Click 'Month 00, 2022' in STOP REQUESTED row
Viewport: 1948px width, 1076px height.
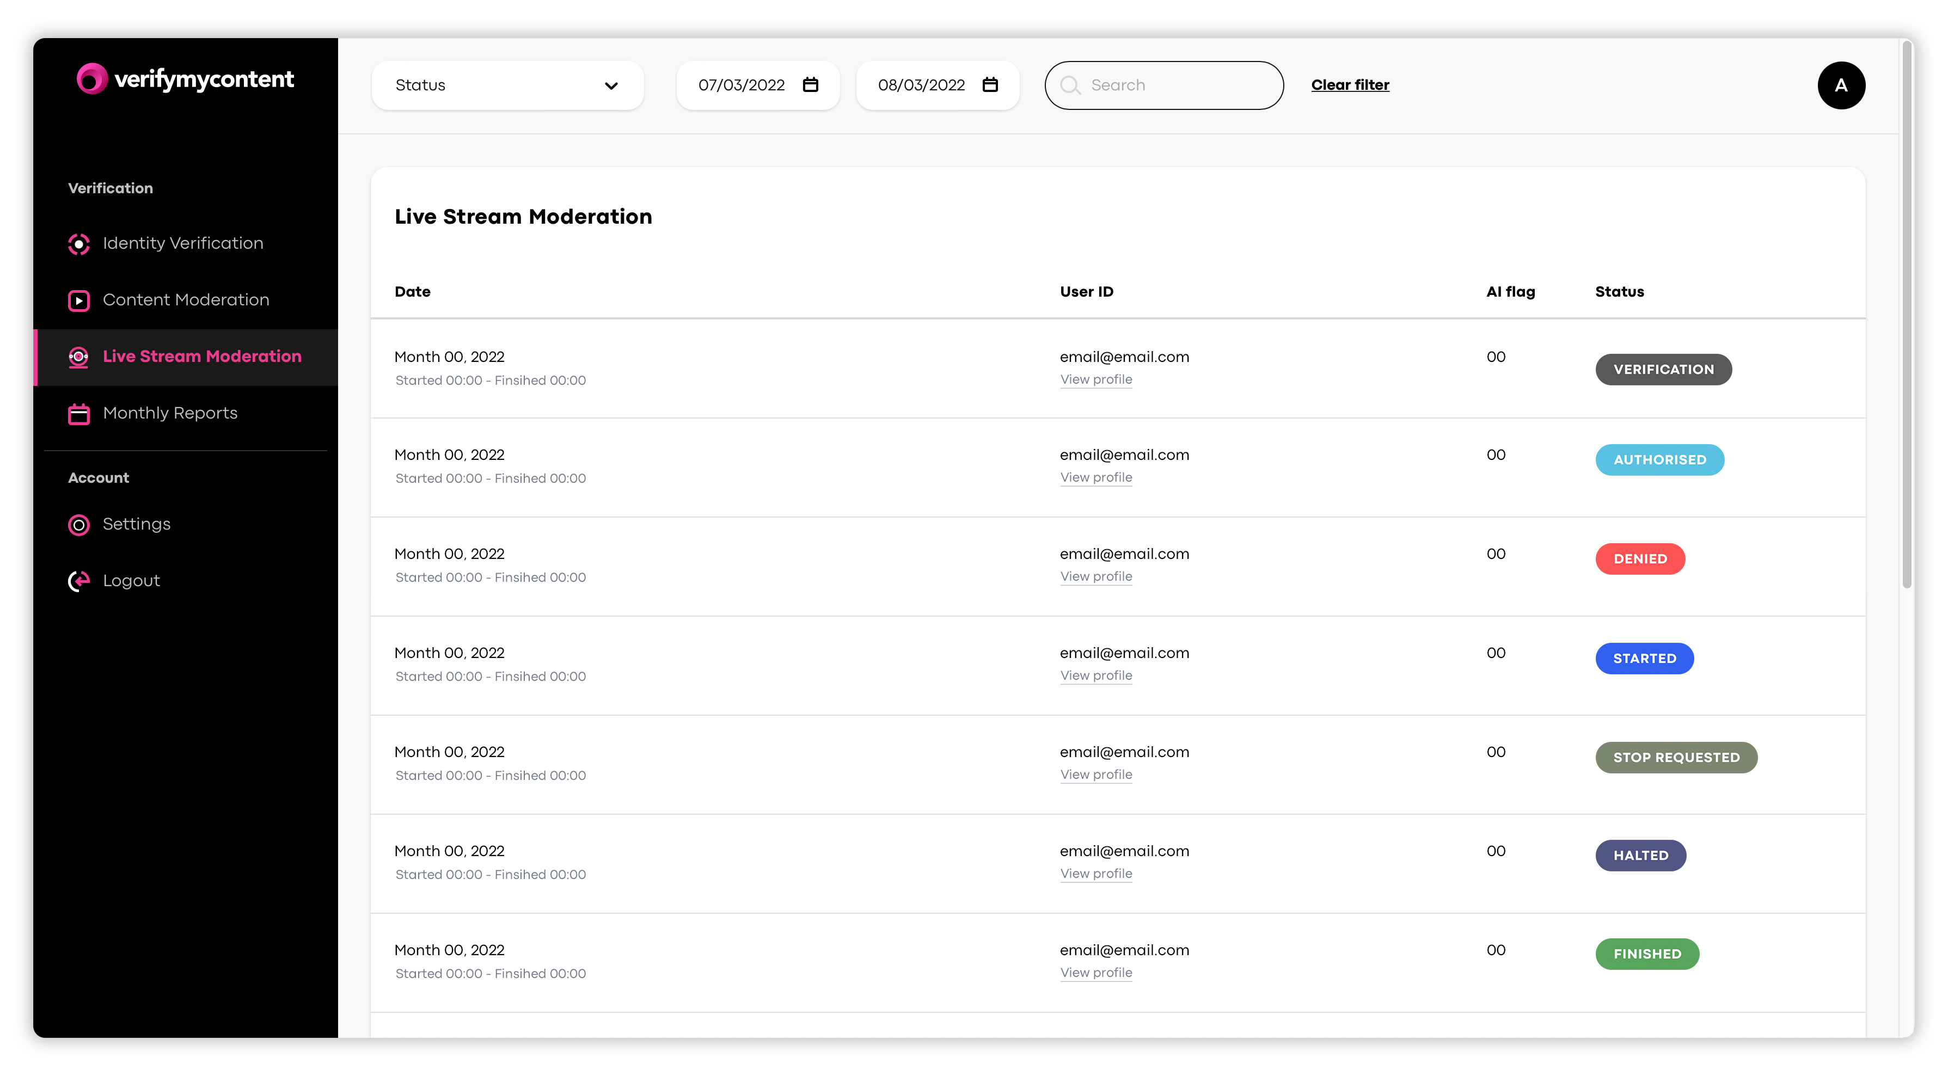tap(449, 752)
